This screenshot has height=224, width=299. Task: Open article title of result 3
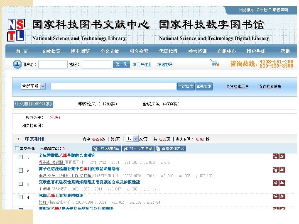click(89, 182)
